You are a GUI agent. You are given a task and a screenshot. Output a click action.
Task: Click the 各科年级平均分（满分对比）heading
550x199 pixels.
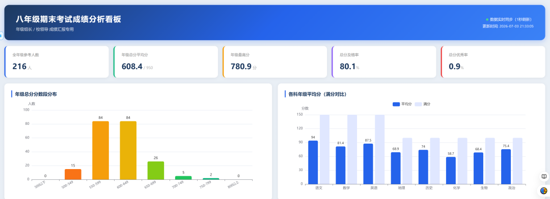coord(318,94)
